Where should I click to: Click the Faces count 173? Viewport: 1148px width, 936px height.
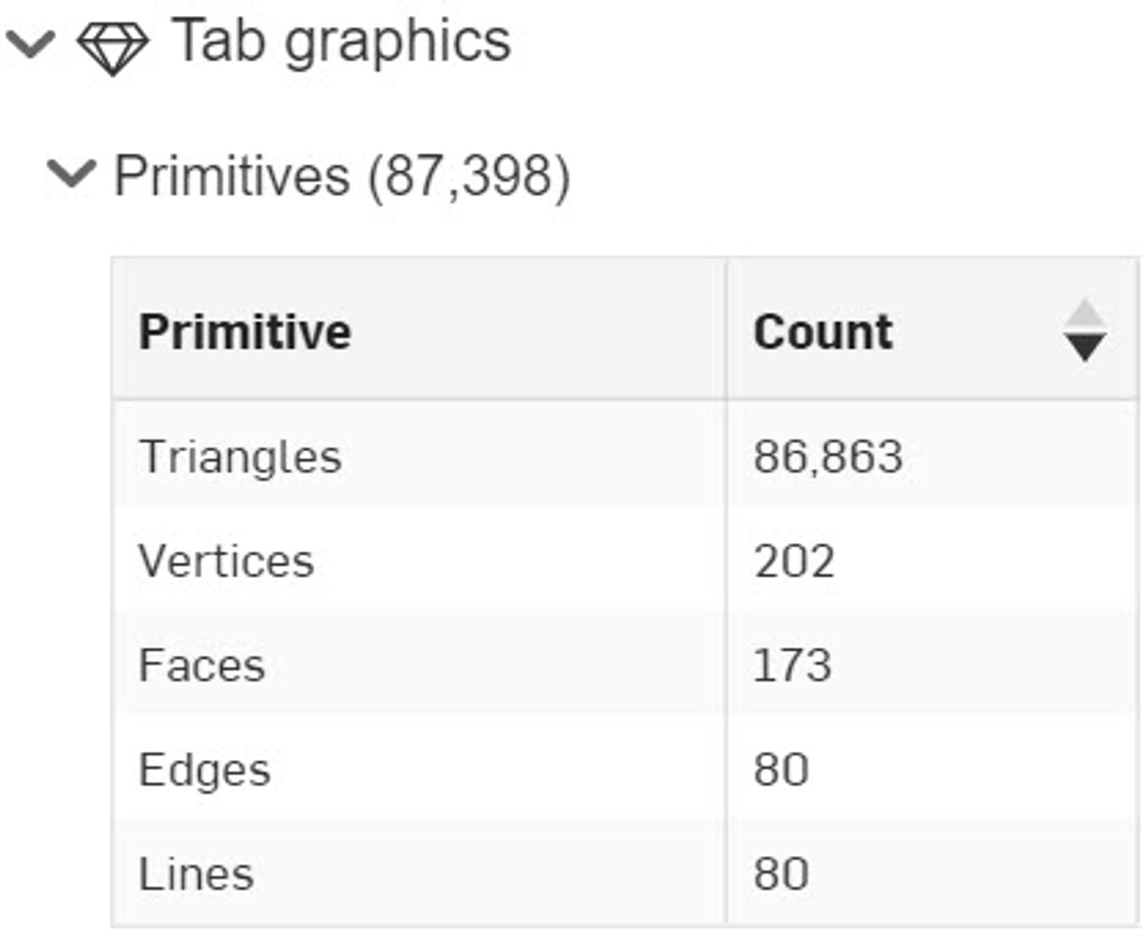coord(792,665)
